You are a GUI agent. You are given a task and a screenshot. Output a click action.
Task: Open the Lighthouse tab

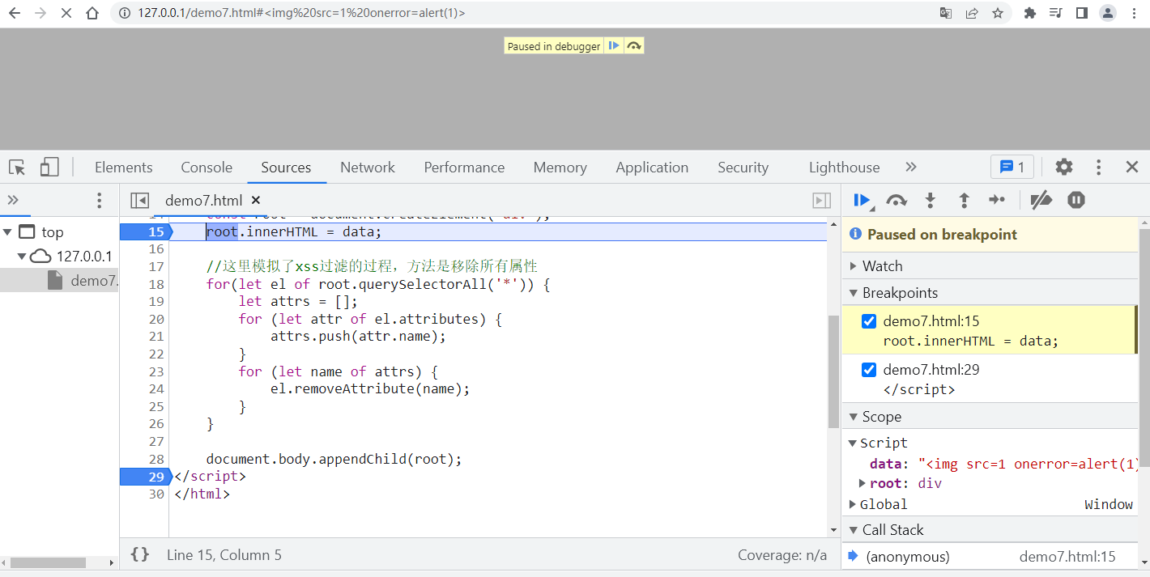pyautogui.click(x=844, y=168)
